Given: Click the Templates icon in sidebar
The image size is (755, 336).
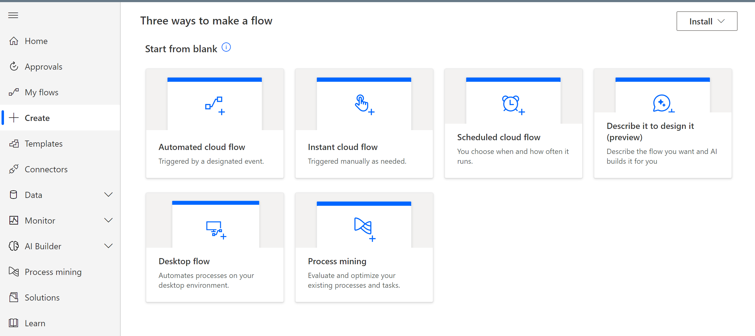Looking at the screenshot, I should 14,144.
